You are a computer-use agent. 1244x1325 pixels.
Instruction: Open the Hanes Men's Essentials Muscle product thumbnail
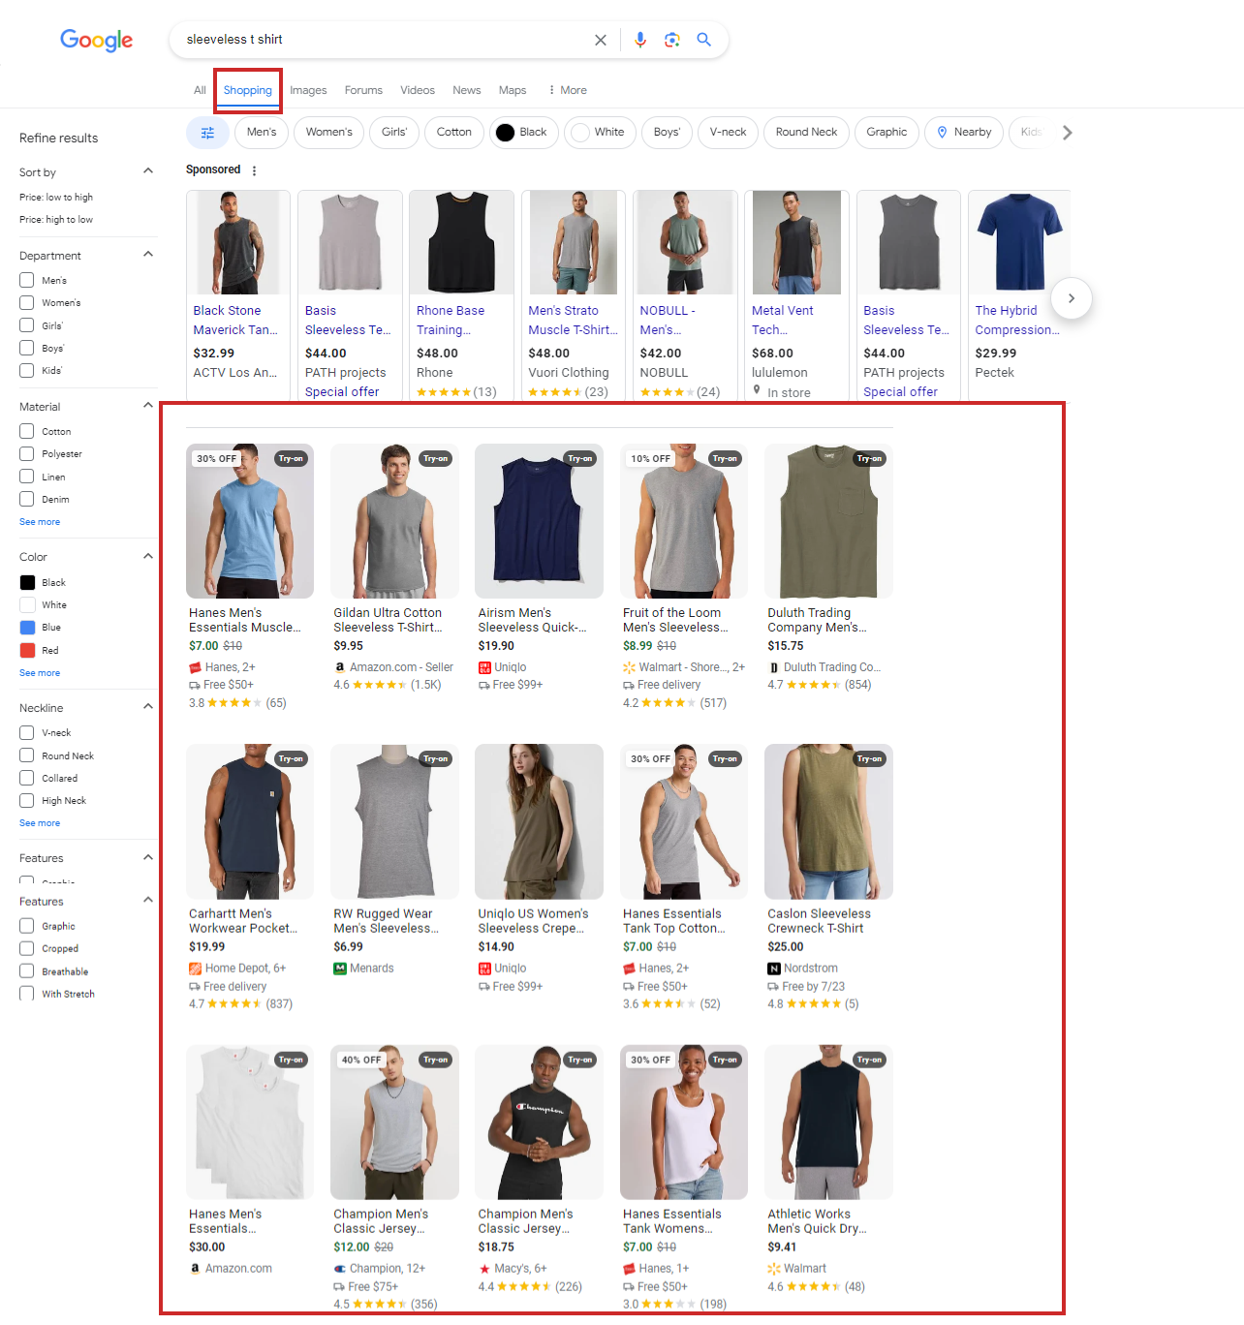[x=249, y=521]
